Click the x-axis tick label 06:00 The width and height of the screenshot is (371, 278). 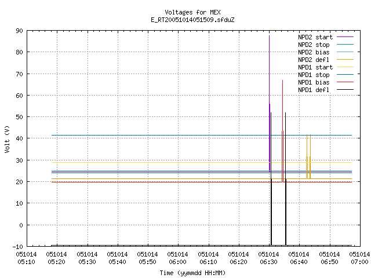click(x=178, y=262)
